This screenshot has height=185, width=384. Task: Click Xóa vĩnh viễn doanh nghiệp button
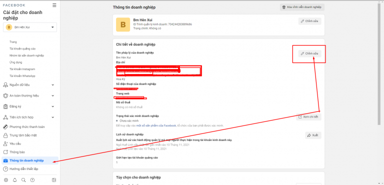tap(302, 7)
